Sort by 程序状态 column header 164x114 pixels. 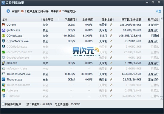(x=153, y=19)
